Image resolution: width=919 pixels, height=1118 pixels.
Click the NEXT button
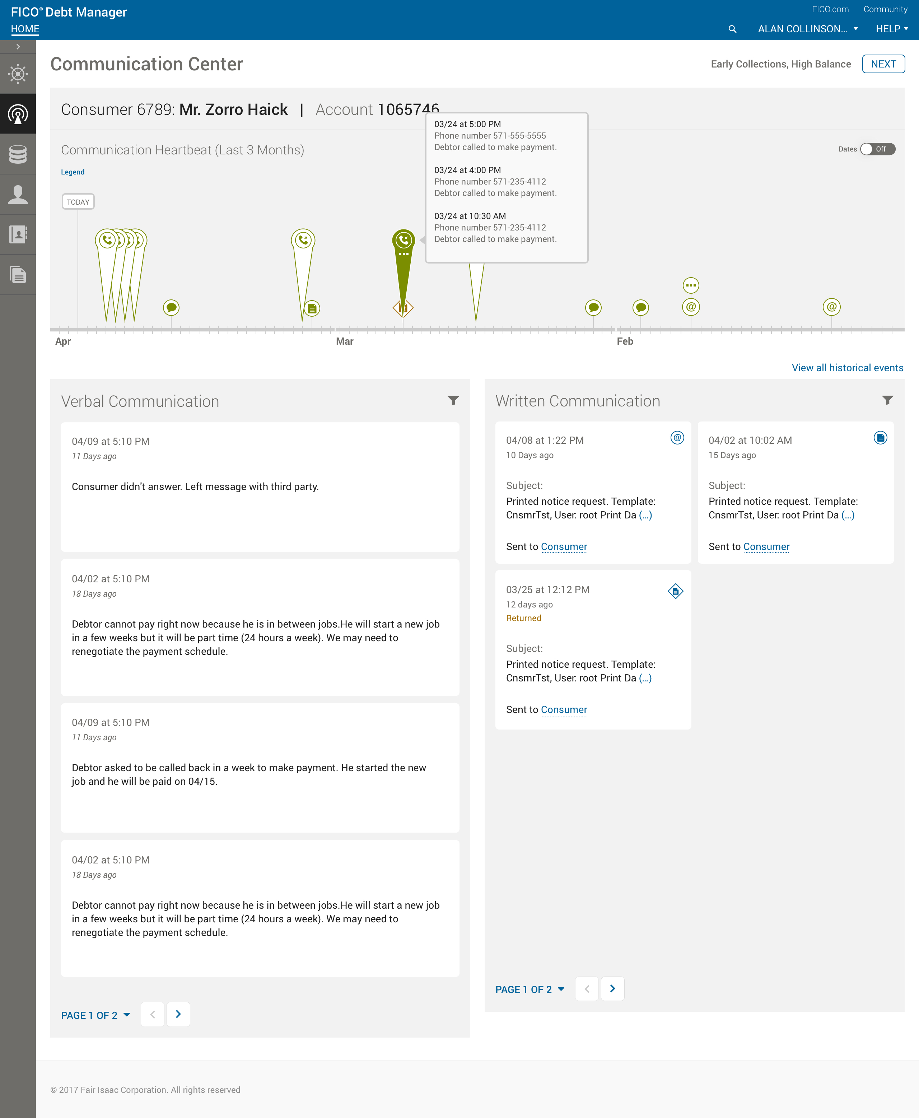click(x=883, y=64)
